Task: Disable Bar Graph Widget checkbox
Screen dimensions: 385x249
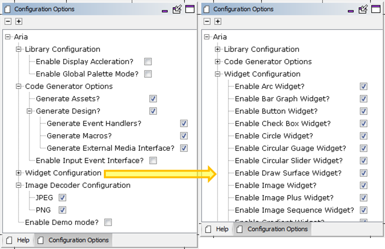Action: pyautogui.click(x=364, y=99)
